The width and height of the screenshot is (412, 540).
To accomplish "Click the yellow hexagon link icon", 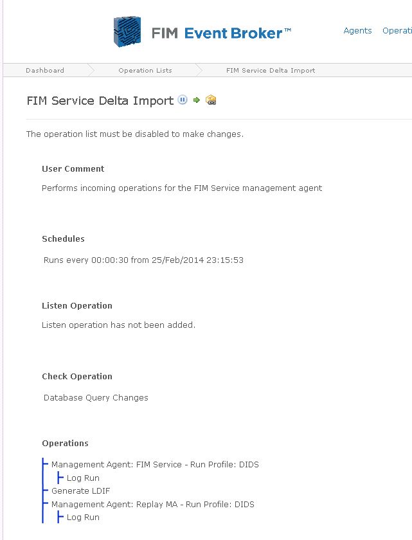I will [x=211, y=100].
